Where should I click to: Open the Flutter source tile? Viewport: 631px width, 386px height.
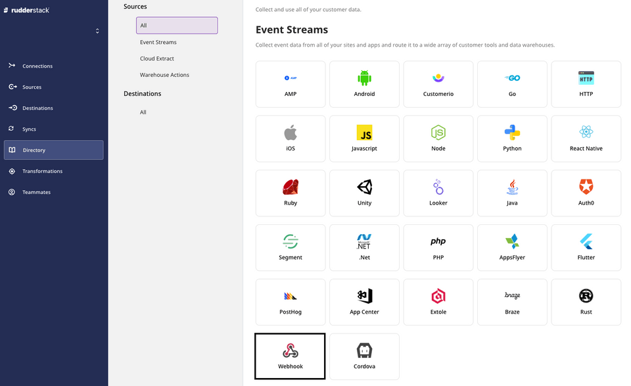click(586, 247)
